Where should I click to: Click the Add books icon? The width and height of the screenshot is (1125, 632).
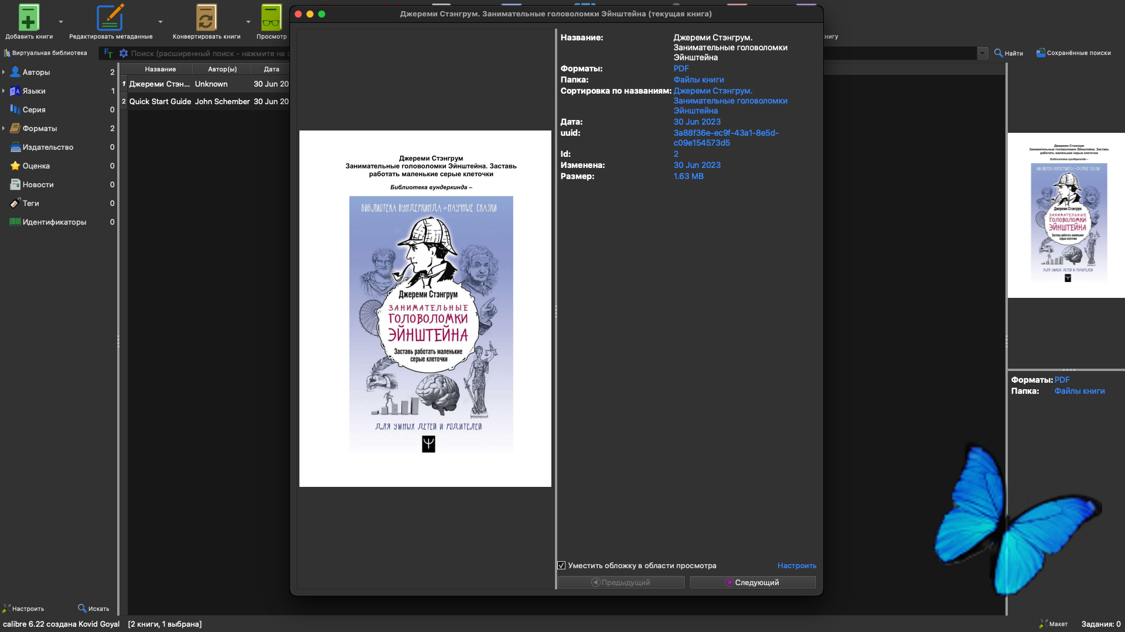pos(28,18)
